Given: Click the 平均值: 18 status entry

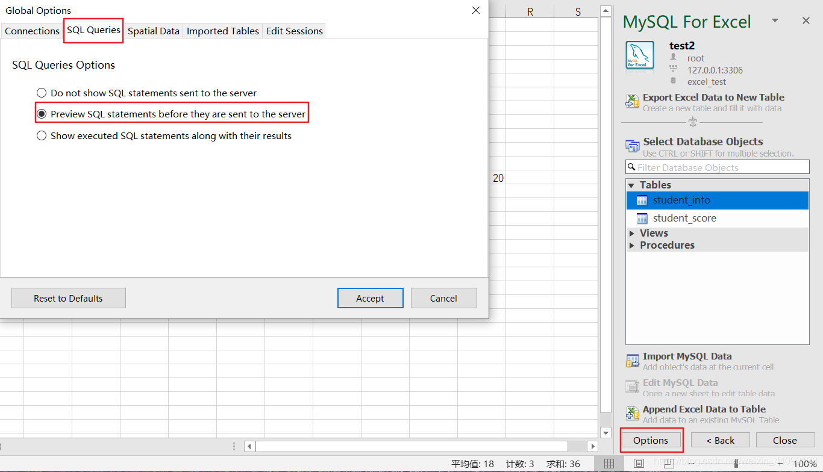Looking at the screenshot, I should tap(472, 464).
